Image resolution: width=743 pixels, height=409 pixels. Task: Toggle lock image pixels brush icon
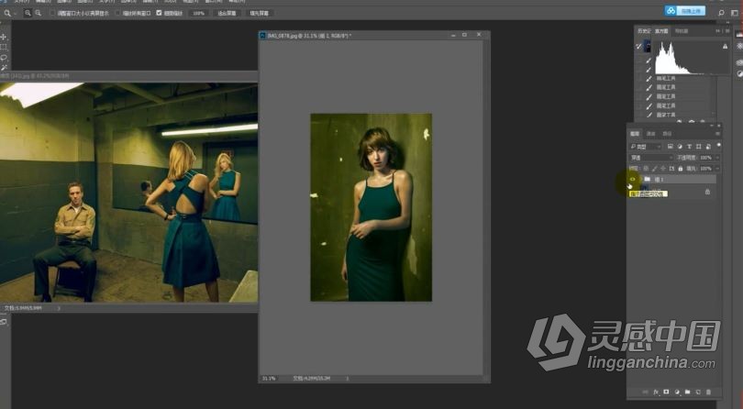654,168
